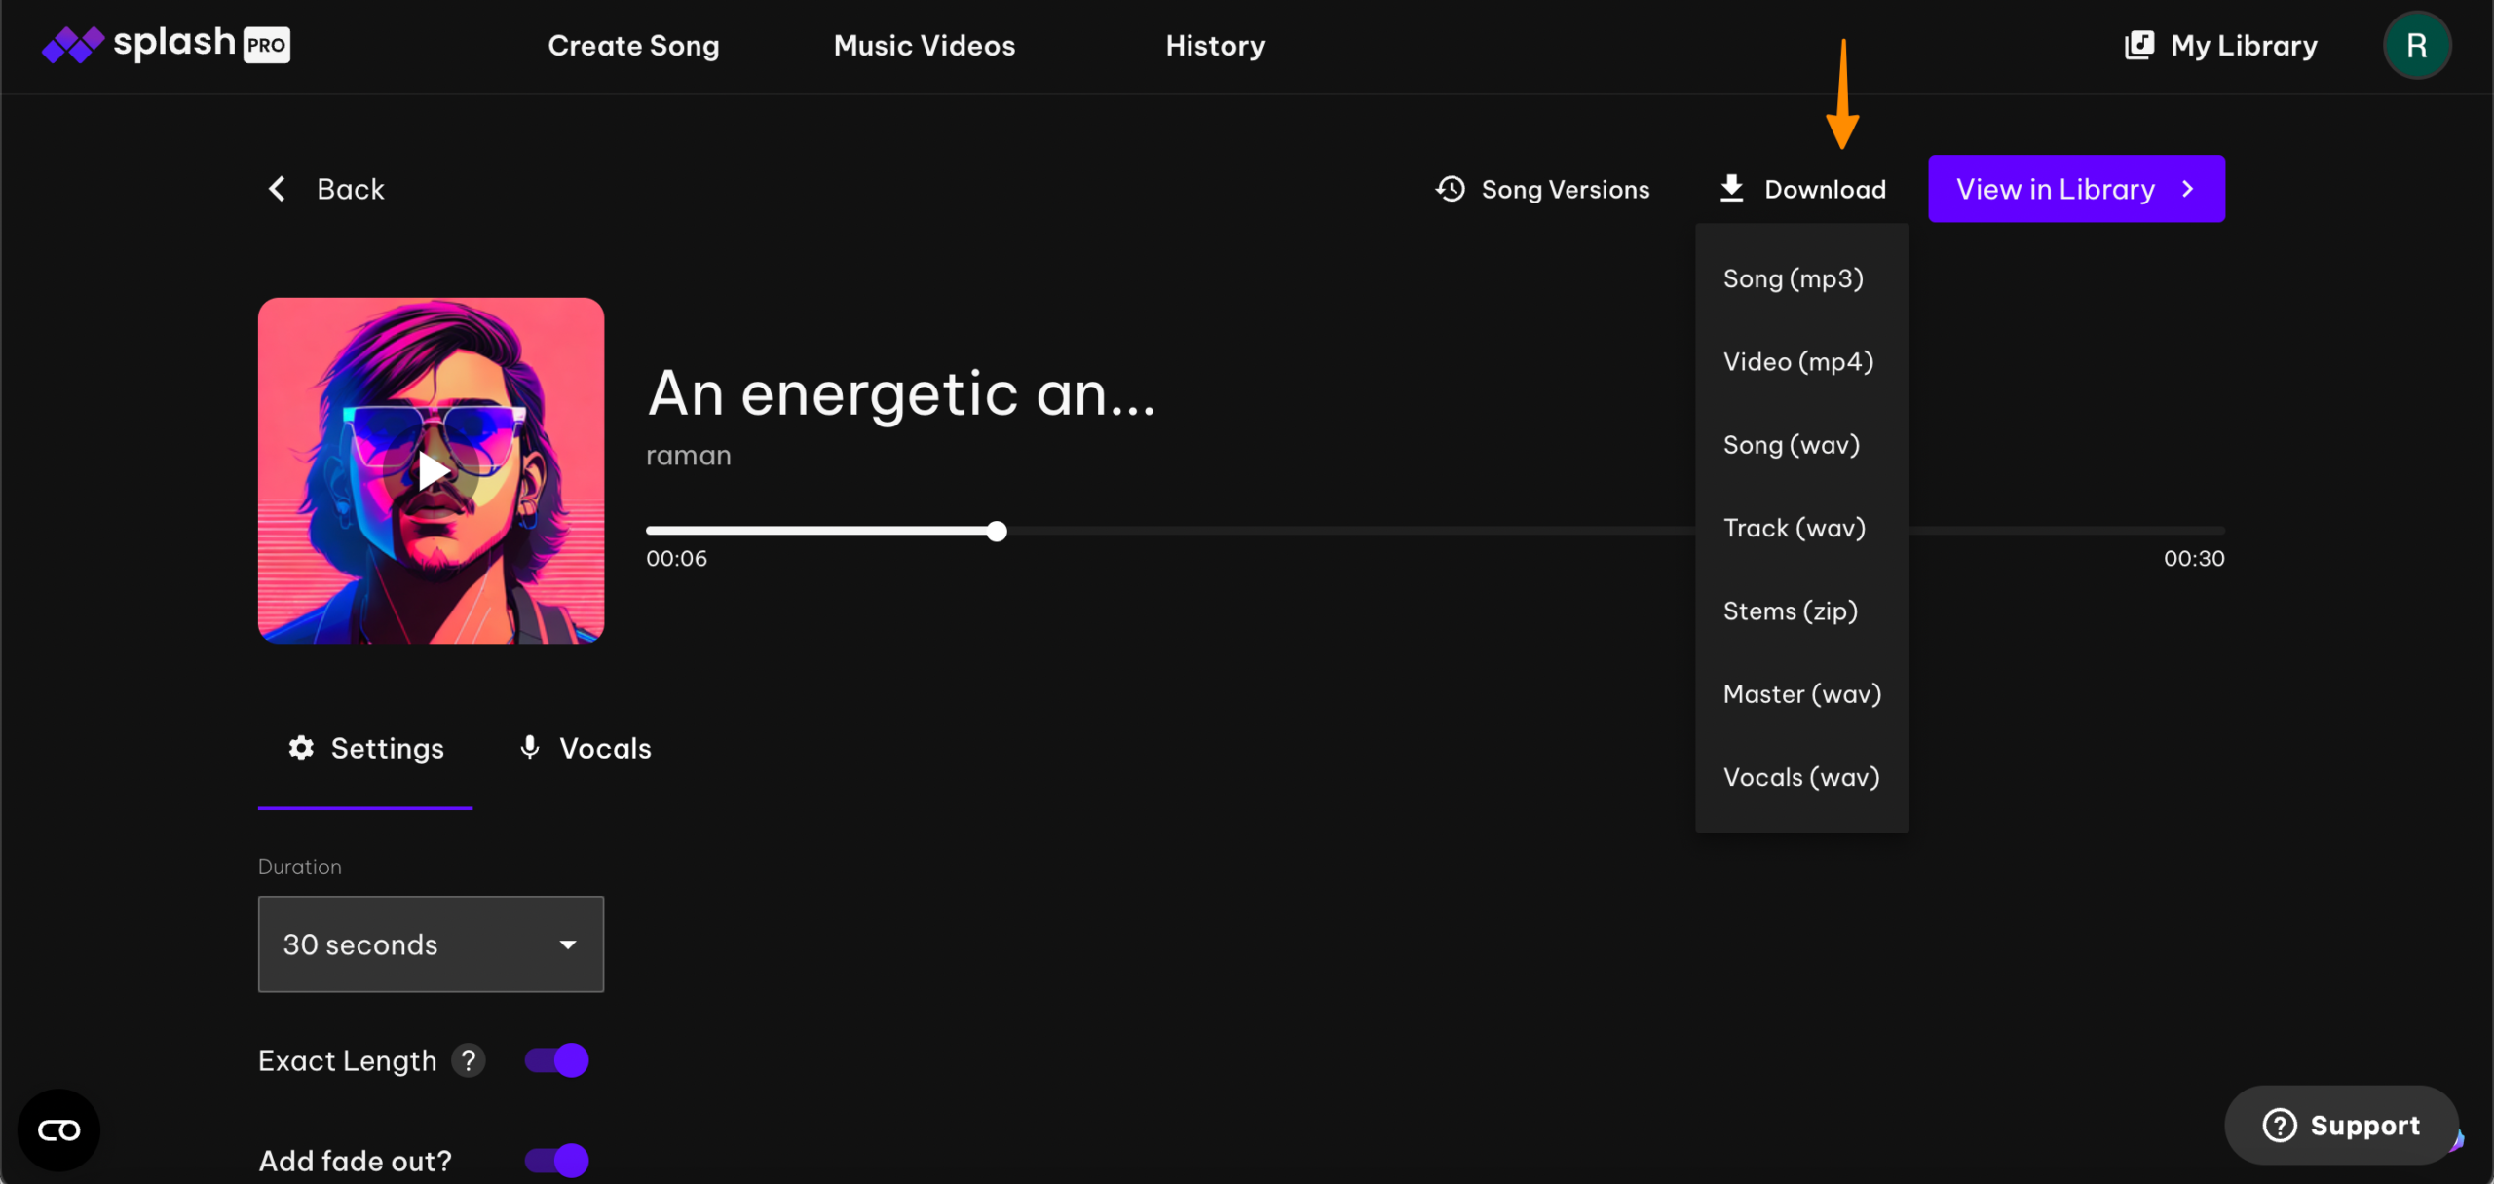
Task: Open My Library icon
Action: (2139, 45)
